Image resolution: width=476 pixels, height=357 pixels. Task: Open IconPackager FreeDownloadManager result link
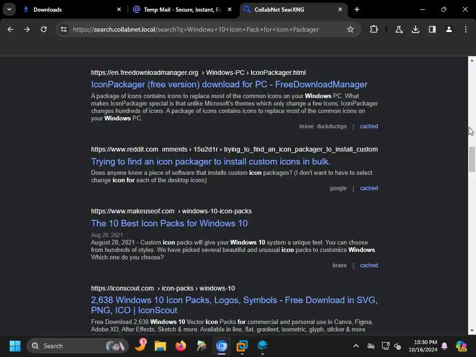coord(229,85)
